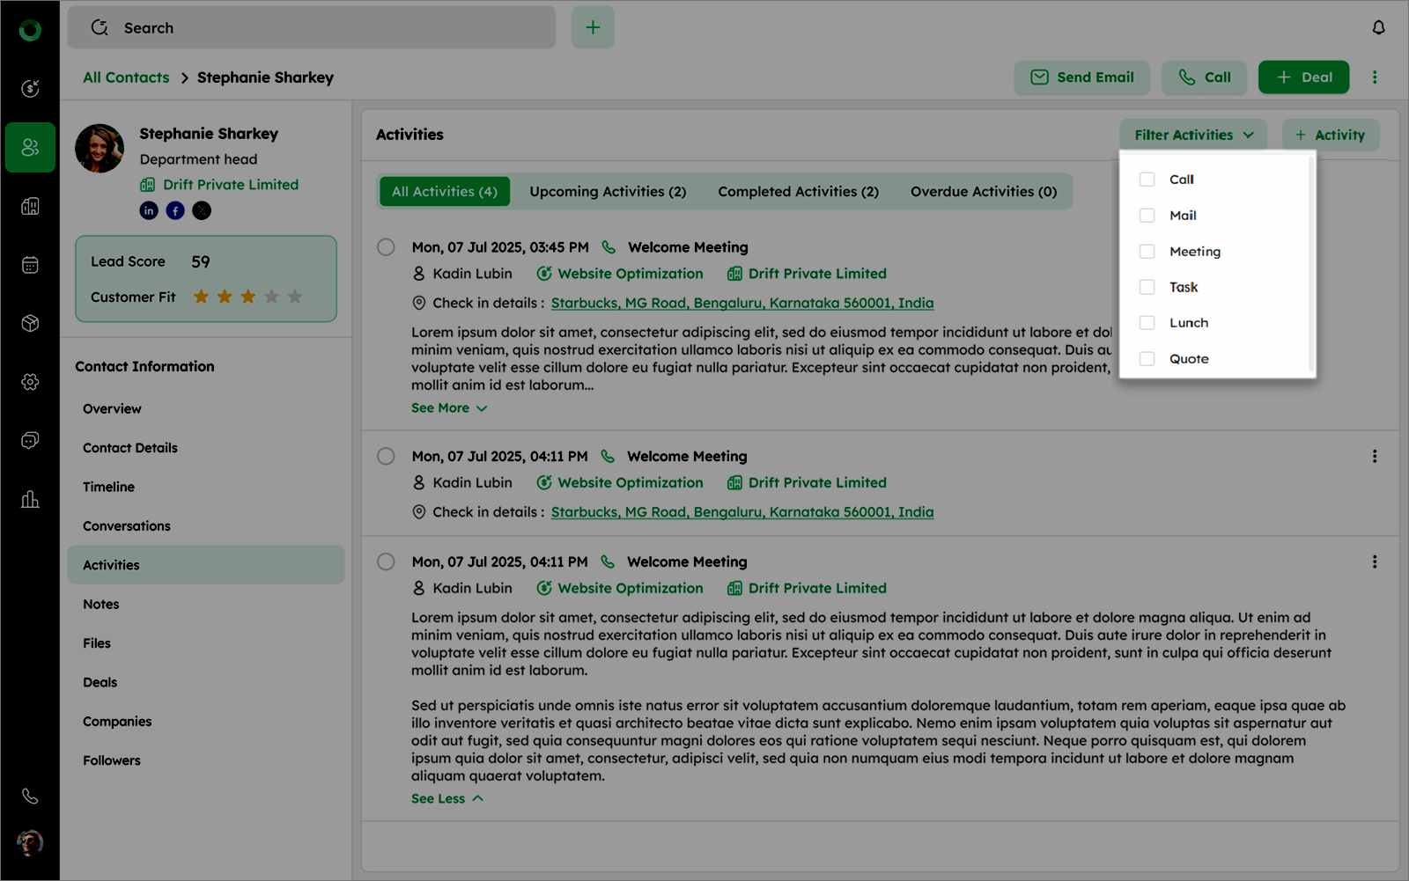
Task: Click the LinkedIn icon under Stephanie Sharkey
Action: click(x=149, y=210)
